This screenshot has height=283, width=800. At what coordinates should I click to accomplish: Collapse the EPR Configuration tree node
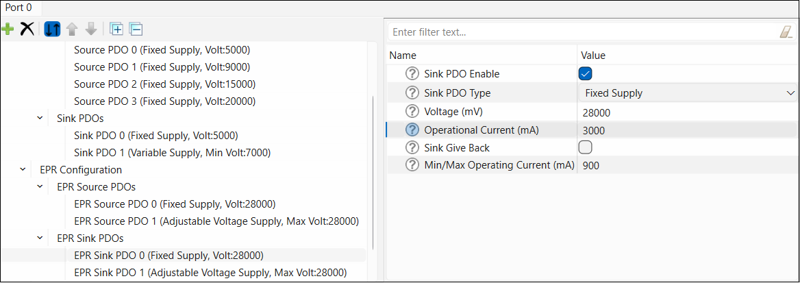24,170
